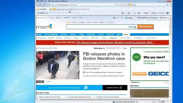Click the Boston Marathon suspects photo
This screenshot has width=183, height=103.
coord(58,65)
